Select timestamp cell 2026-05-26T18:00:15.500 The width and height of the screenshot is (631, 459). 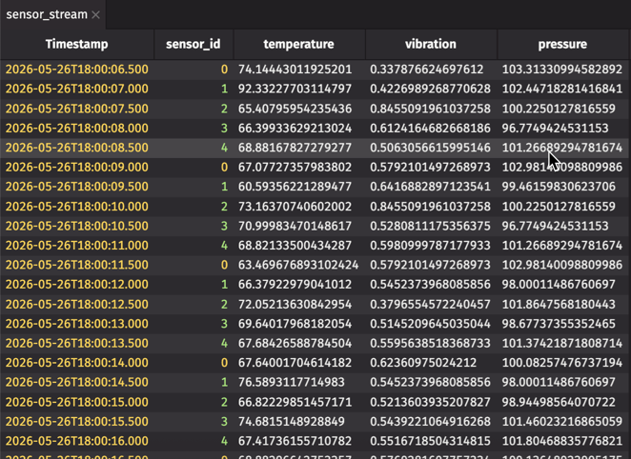[77, 421]
